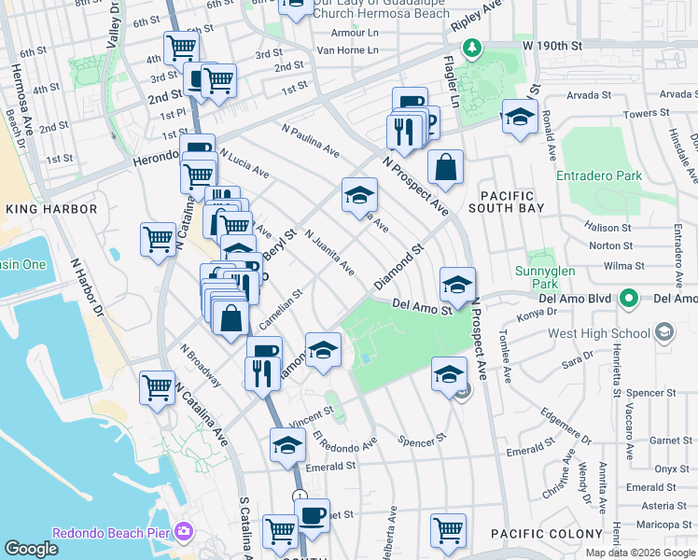This screenshot has height=560, width=698.
Task: Click the Redondo Beach Pier camera icon
Action: point(184,532)
